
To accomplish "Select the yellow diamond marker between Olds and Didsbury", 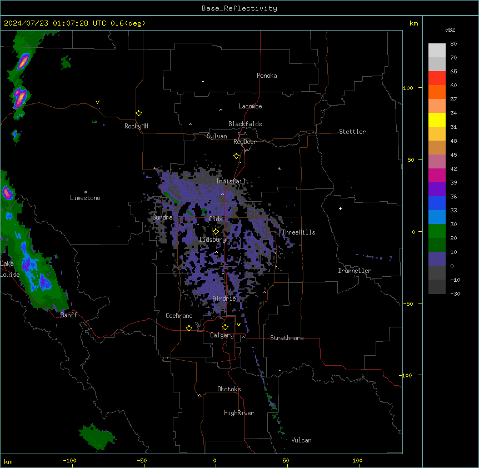I will click(x=216, y=232).
